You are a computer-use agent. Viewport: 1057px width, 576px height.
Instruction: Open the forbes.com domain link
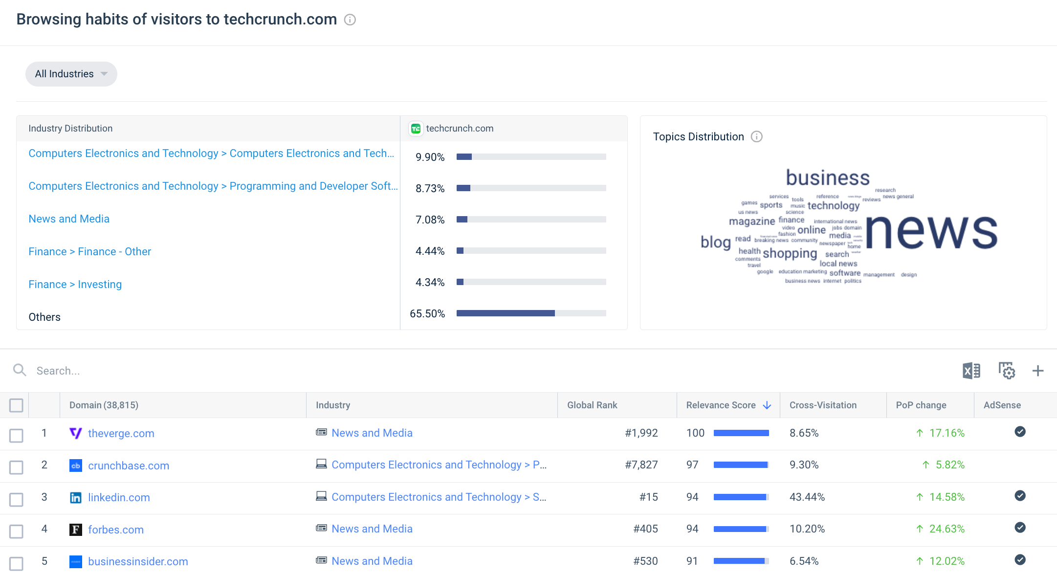116,530
